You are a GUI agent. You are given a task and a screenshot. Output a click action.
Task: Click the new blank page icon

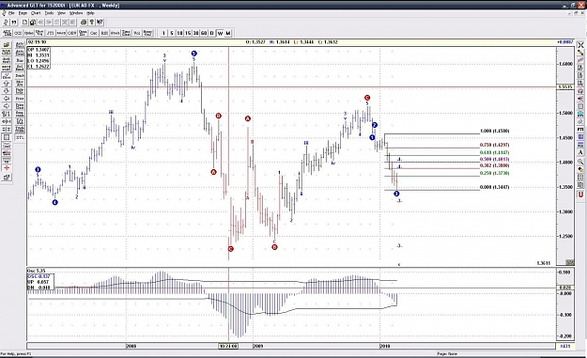pyautogui.click(x=24, y=23)
